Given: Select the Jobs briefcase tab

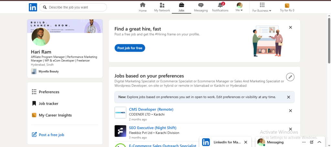Looking at the screenshot, I should (181, 7).
